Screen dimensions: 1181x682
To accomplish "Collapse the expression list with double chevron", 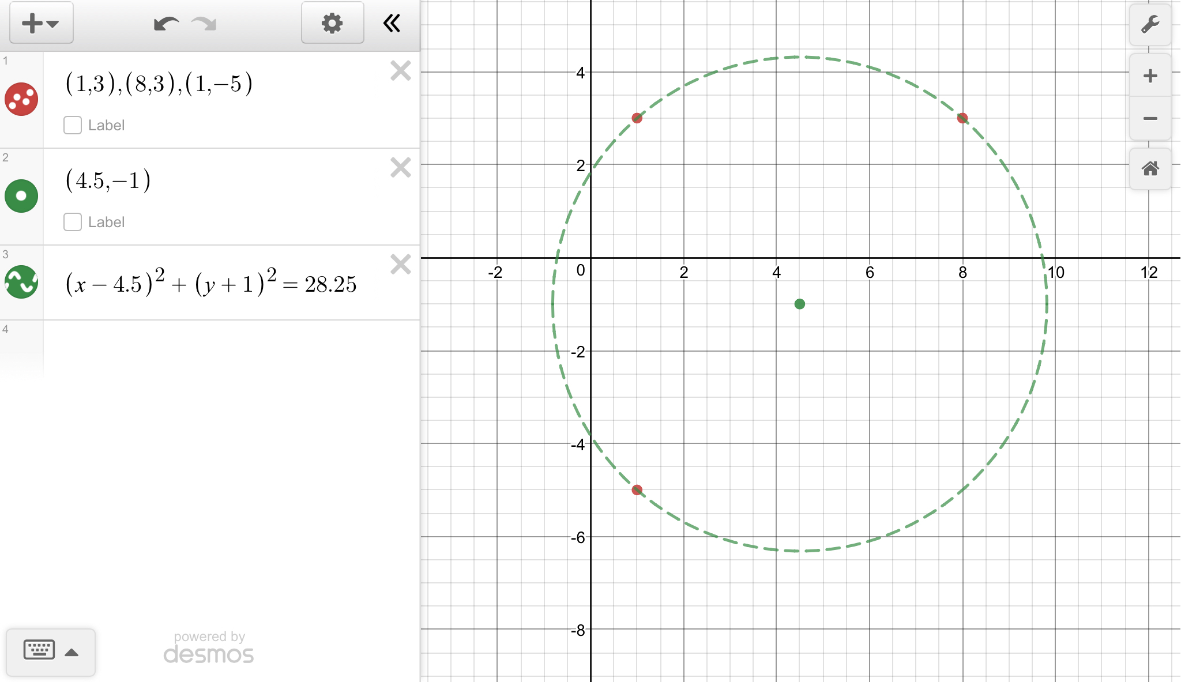I will 392,23.
